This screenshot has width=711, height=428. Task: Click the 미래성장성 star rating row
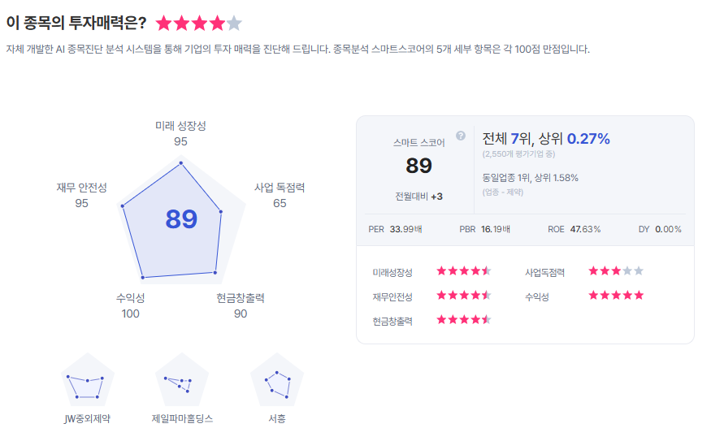[464, 271]
